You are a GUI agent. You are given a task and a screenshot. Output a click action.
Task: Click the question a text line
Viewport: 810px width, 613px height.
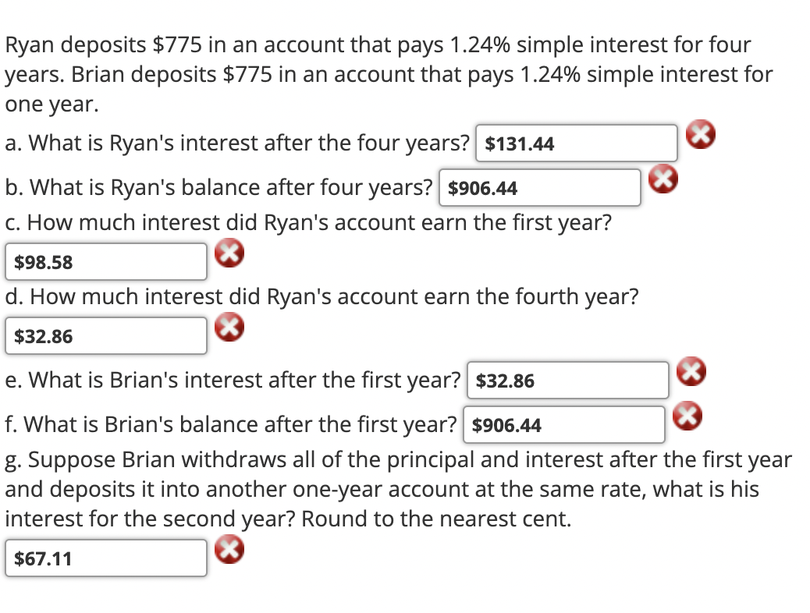pos(234,143)
